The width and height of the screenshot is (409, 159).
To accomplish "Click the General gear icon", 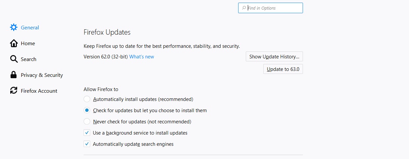I will coord(14,27).
